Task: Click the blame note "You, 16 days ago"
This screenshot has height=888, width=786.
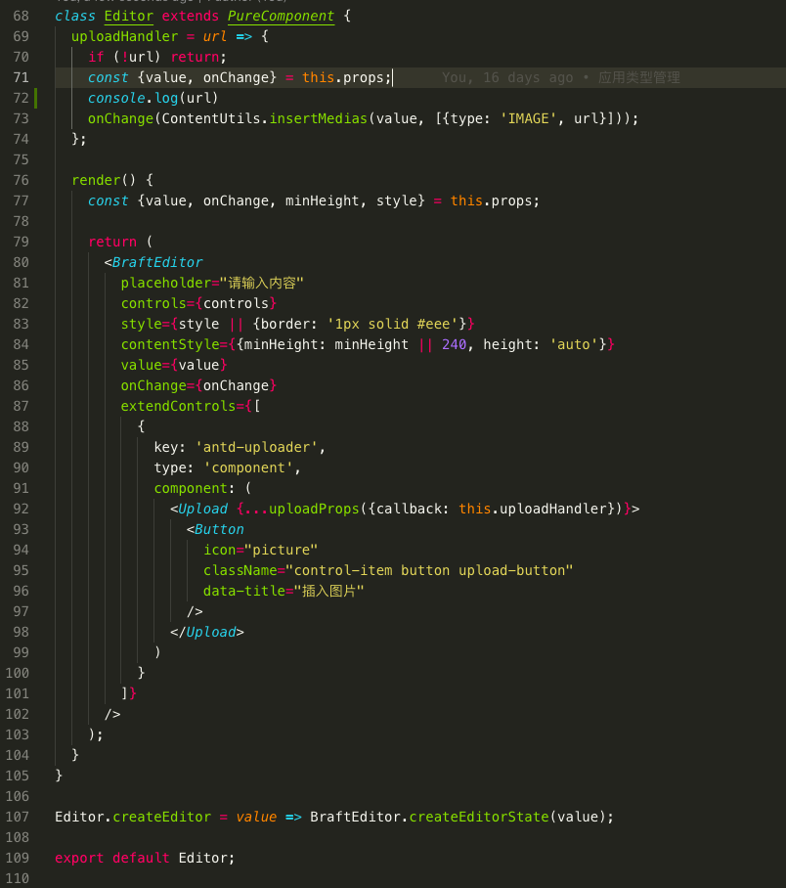Action: pyautogui.click(x=507, y=77)
